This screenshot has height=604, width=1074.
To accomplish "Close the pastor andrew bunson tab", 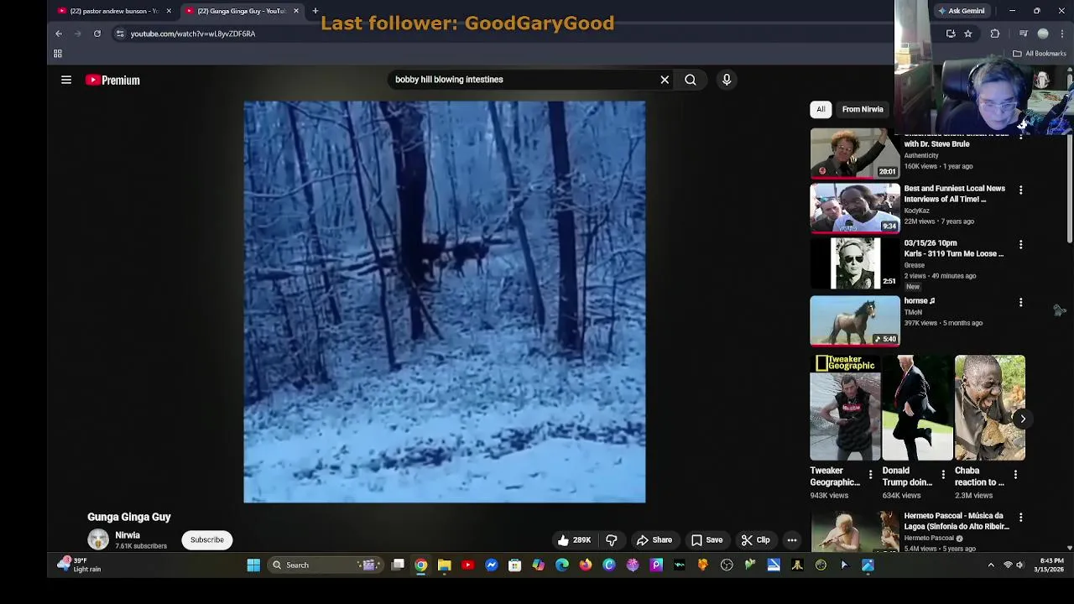I will click(x=169, y=11).
